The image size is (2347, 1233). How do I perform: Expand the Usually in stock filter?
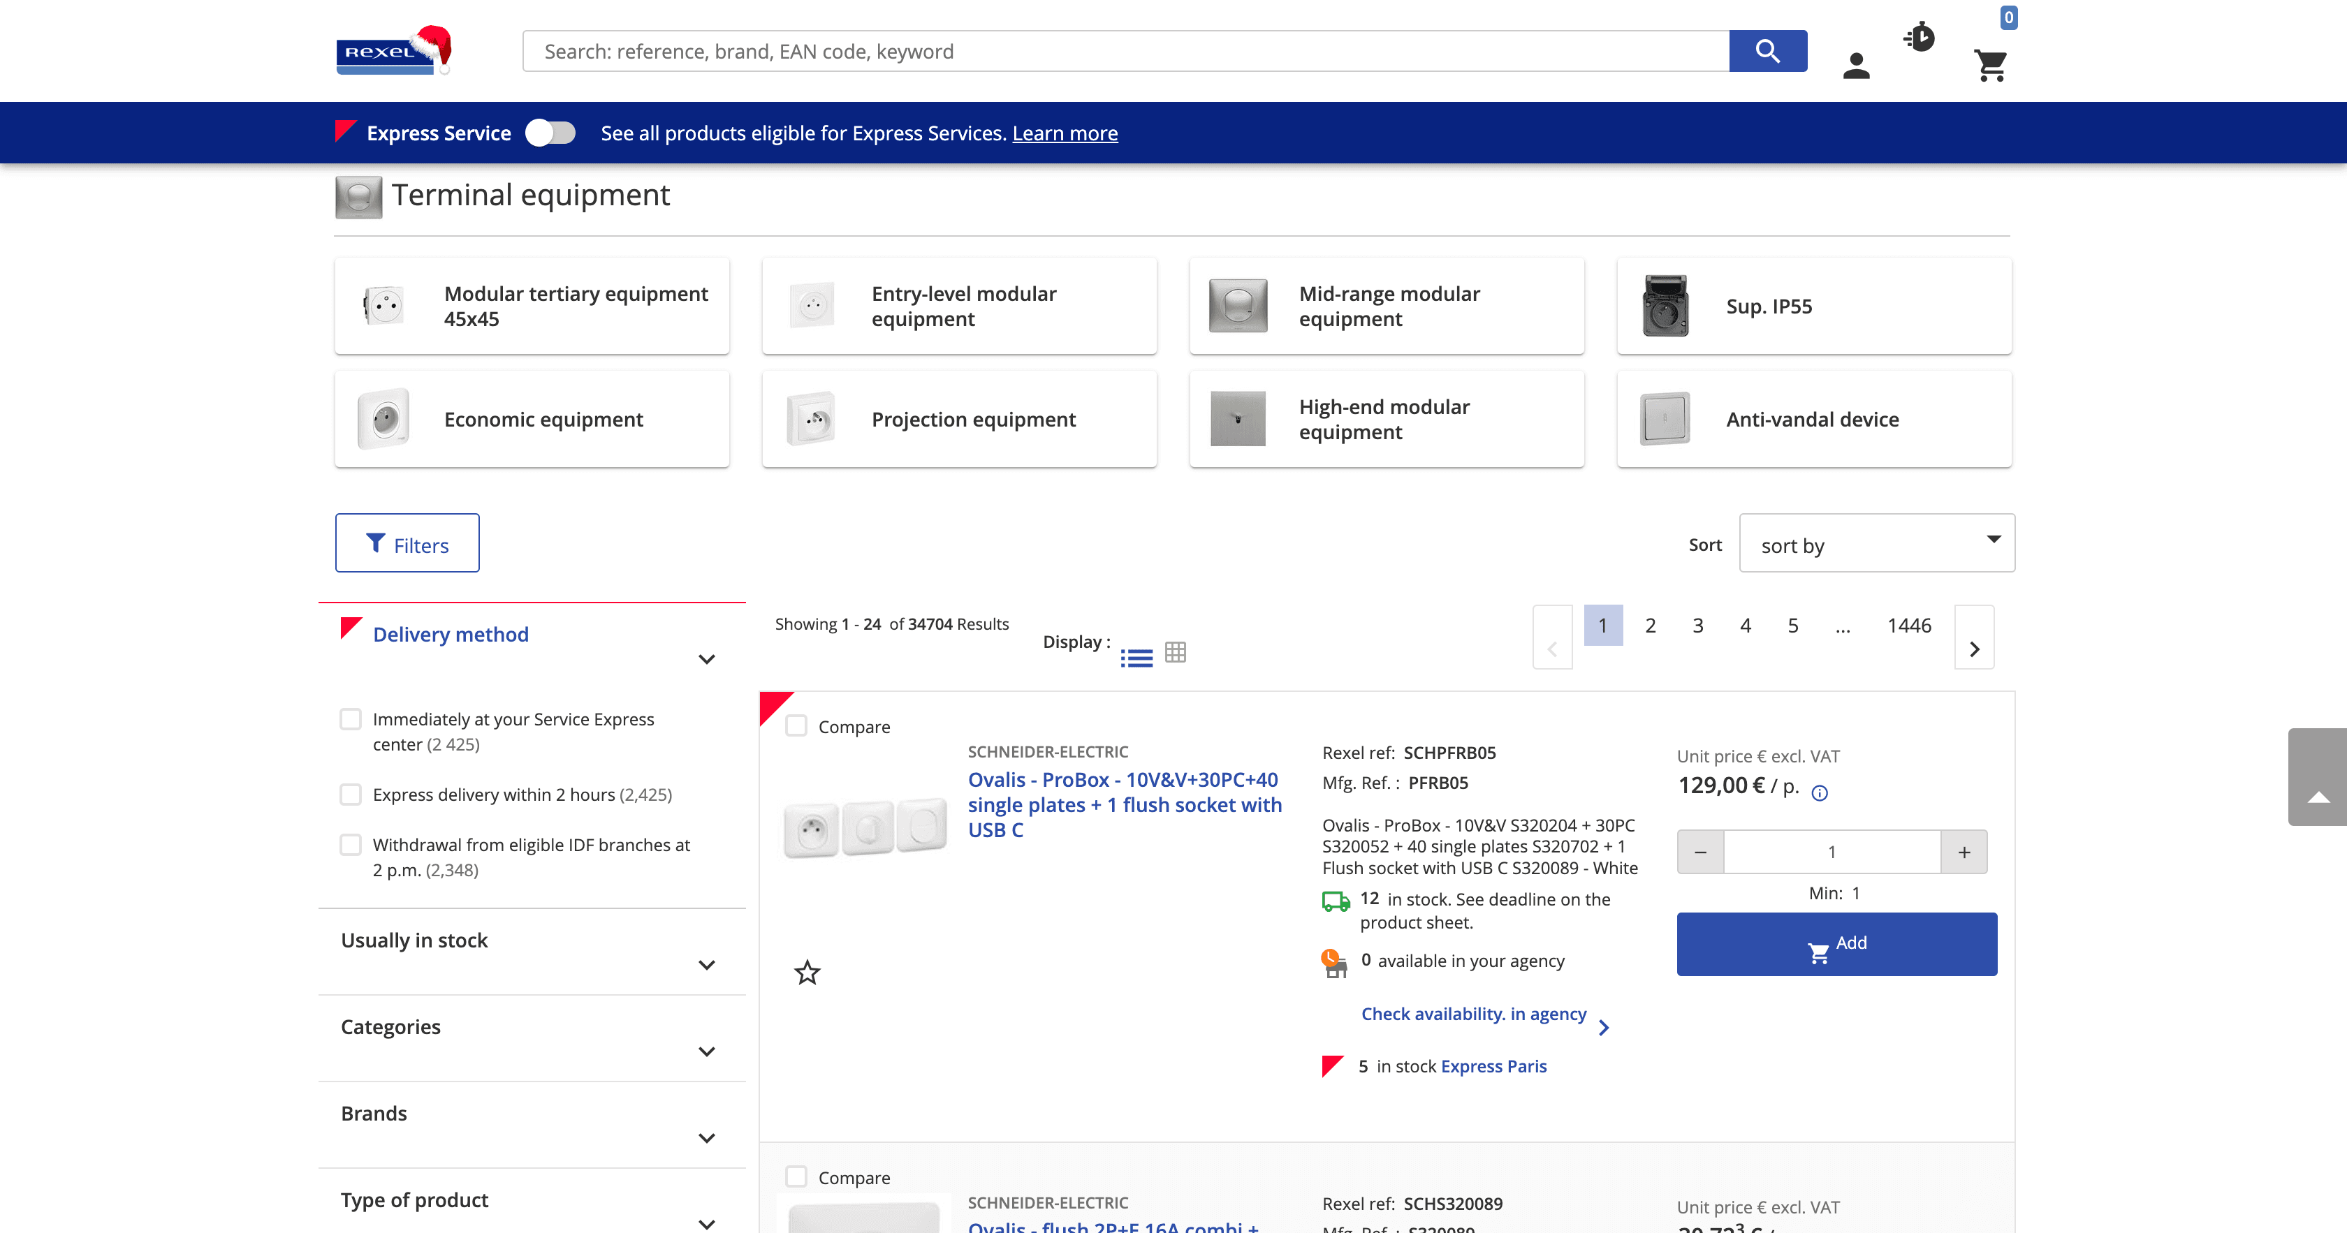706,966
